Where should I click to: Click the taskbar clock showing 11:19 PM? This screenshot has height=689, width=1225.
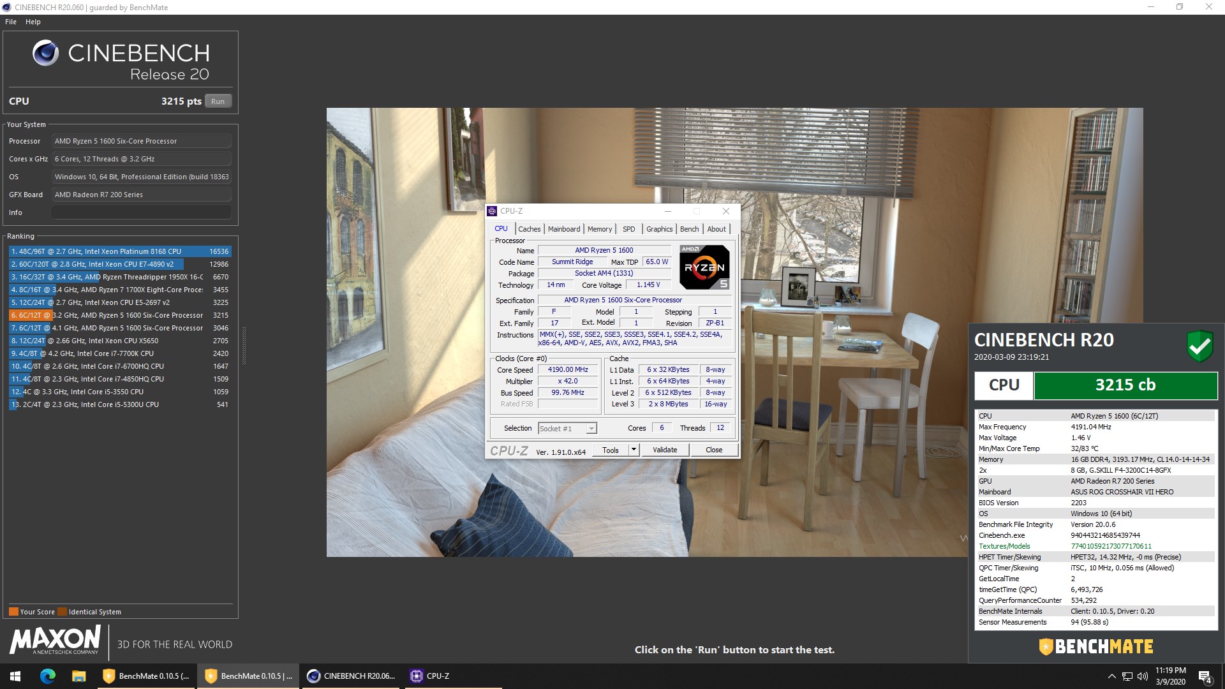[x=1170, y=676]
